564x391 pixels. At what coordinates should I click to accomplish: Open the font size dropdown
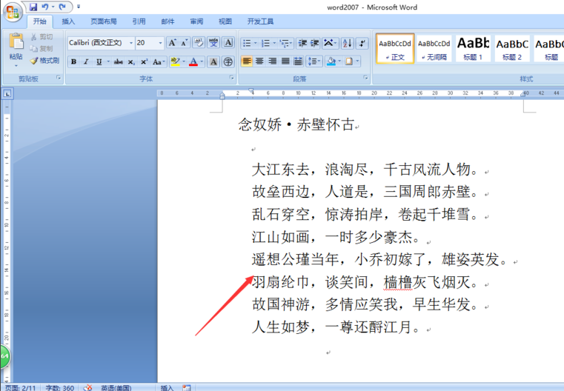[x=160, y=43]
